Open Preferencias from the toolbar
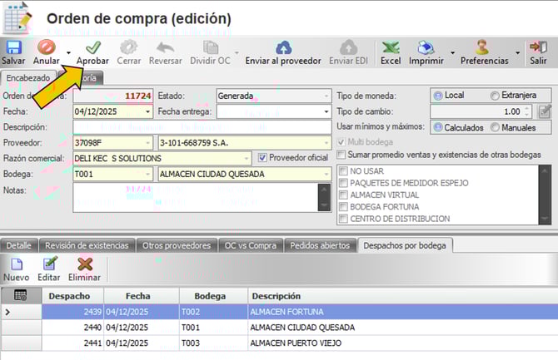 [x=483, y=47]
